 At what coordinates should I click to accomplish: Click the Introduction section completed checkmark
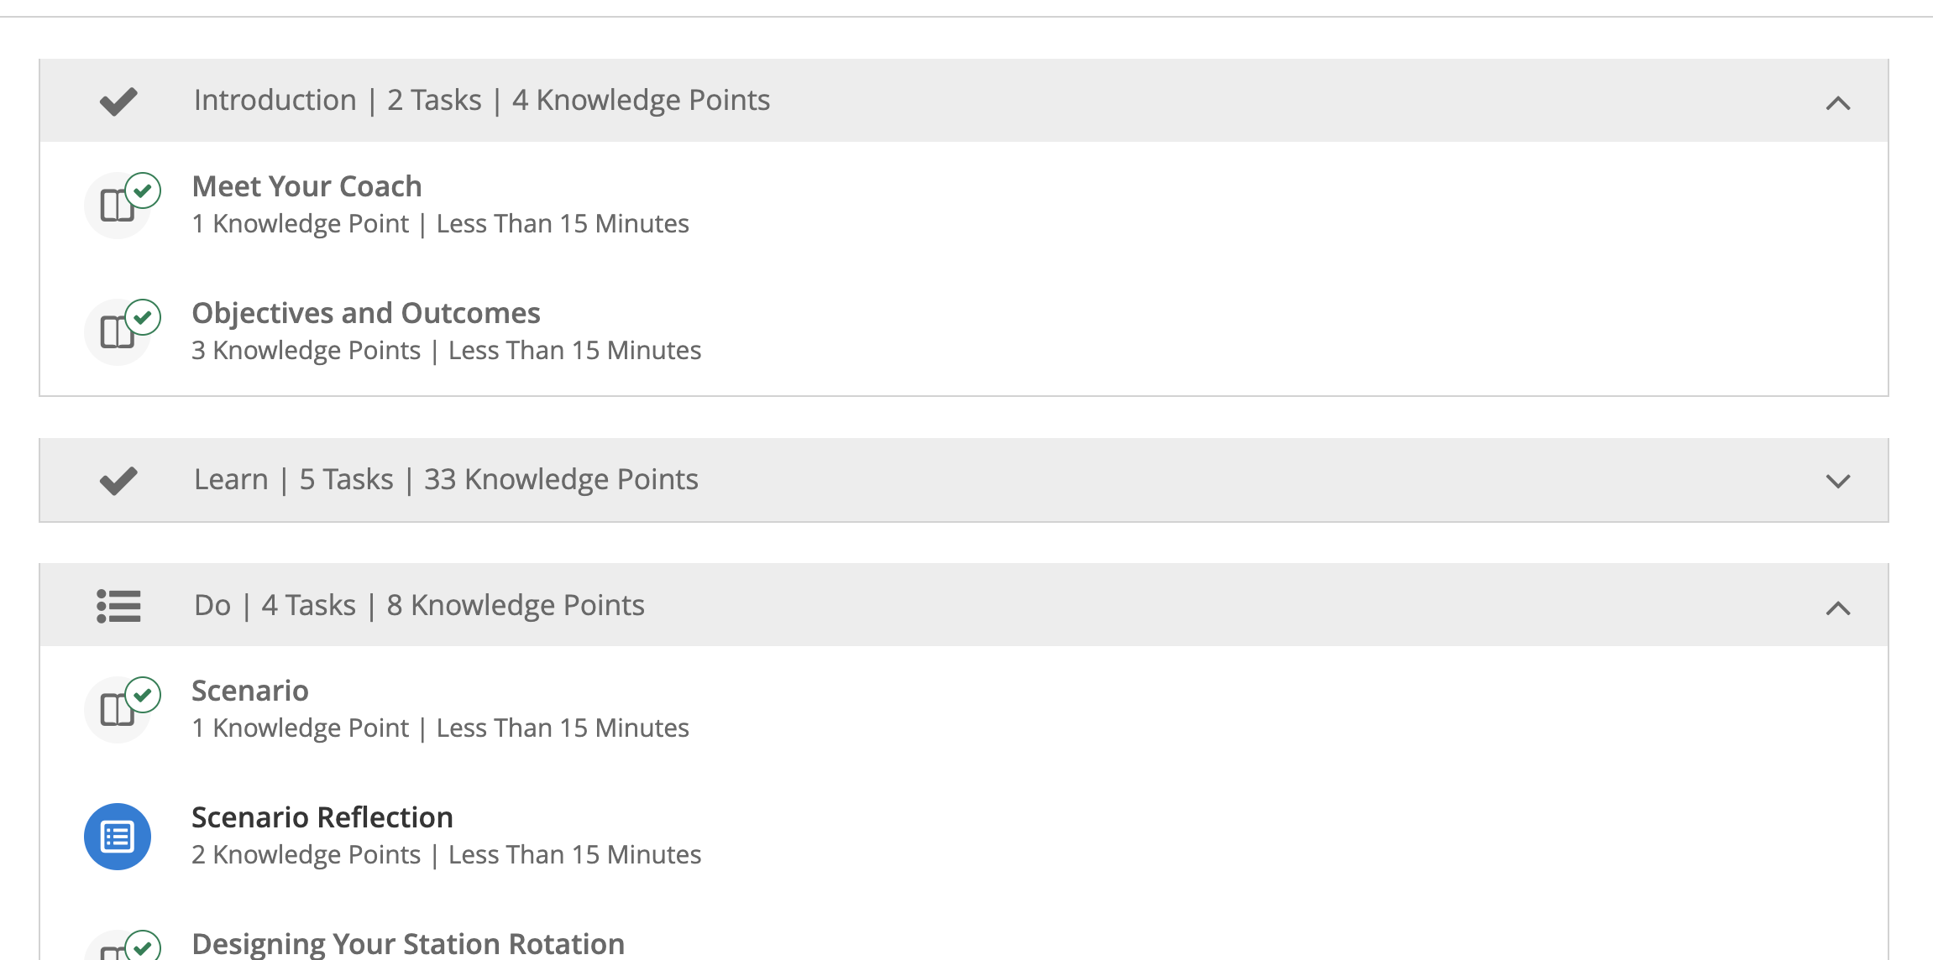point(118,102)
